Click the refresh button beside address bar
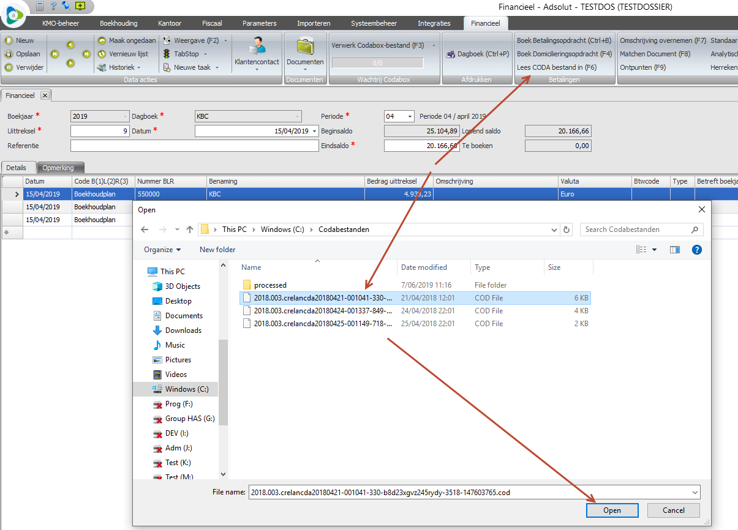This screenshot has width=738, height=530. coord(567,230)
